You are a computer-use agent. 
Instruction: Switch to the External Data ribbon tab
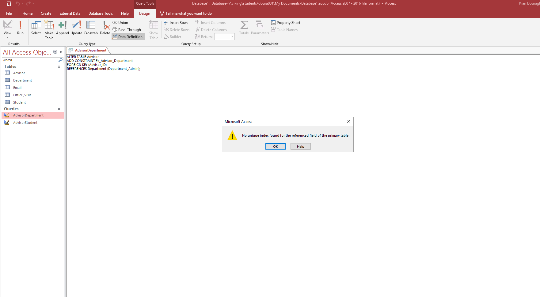coord(70,13)
